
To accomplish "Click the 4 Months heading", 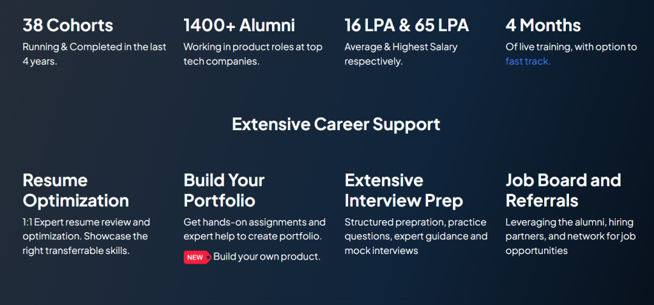I will click(x=543, y=26).
